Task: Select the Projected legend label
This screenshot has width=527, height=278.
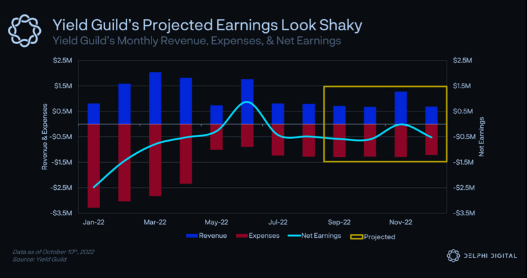Action: tap(379, 236)
